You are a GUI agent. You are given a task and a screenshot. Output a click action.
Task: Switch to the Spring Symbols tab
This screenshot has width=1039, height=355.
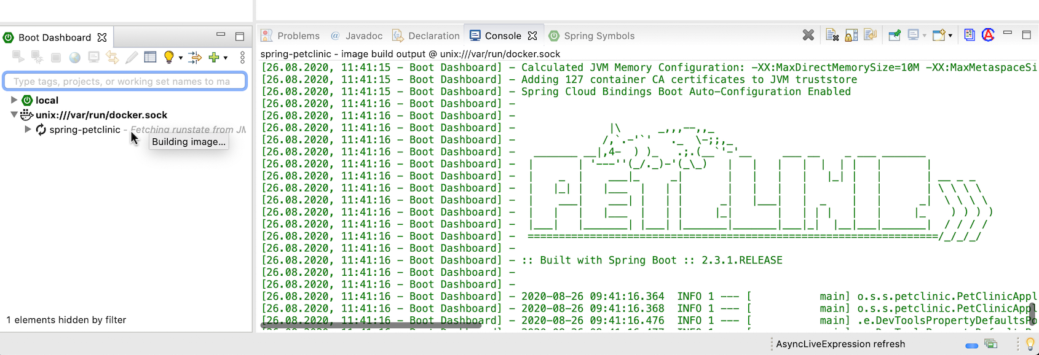[599, 36]
